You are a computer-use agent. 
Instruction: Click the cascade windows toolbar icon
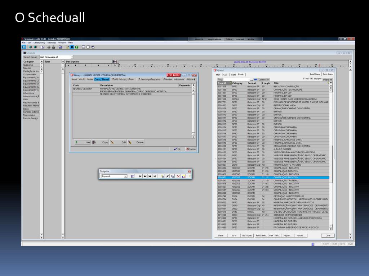[93, 47]
